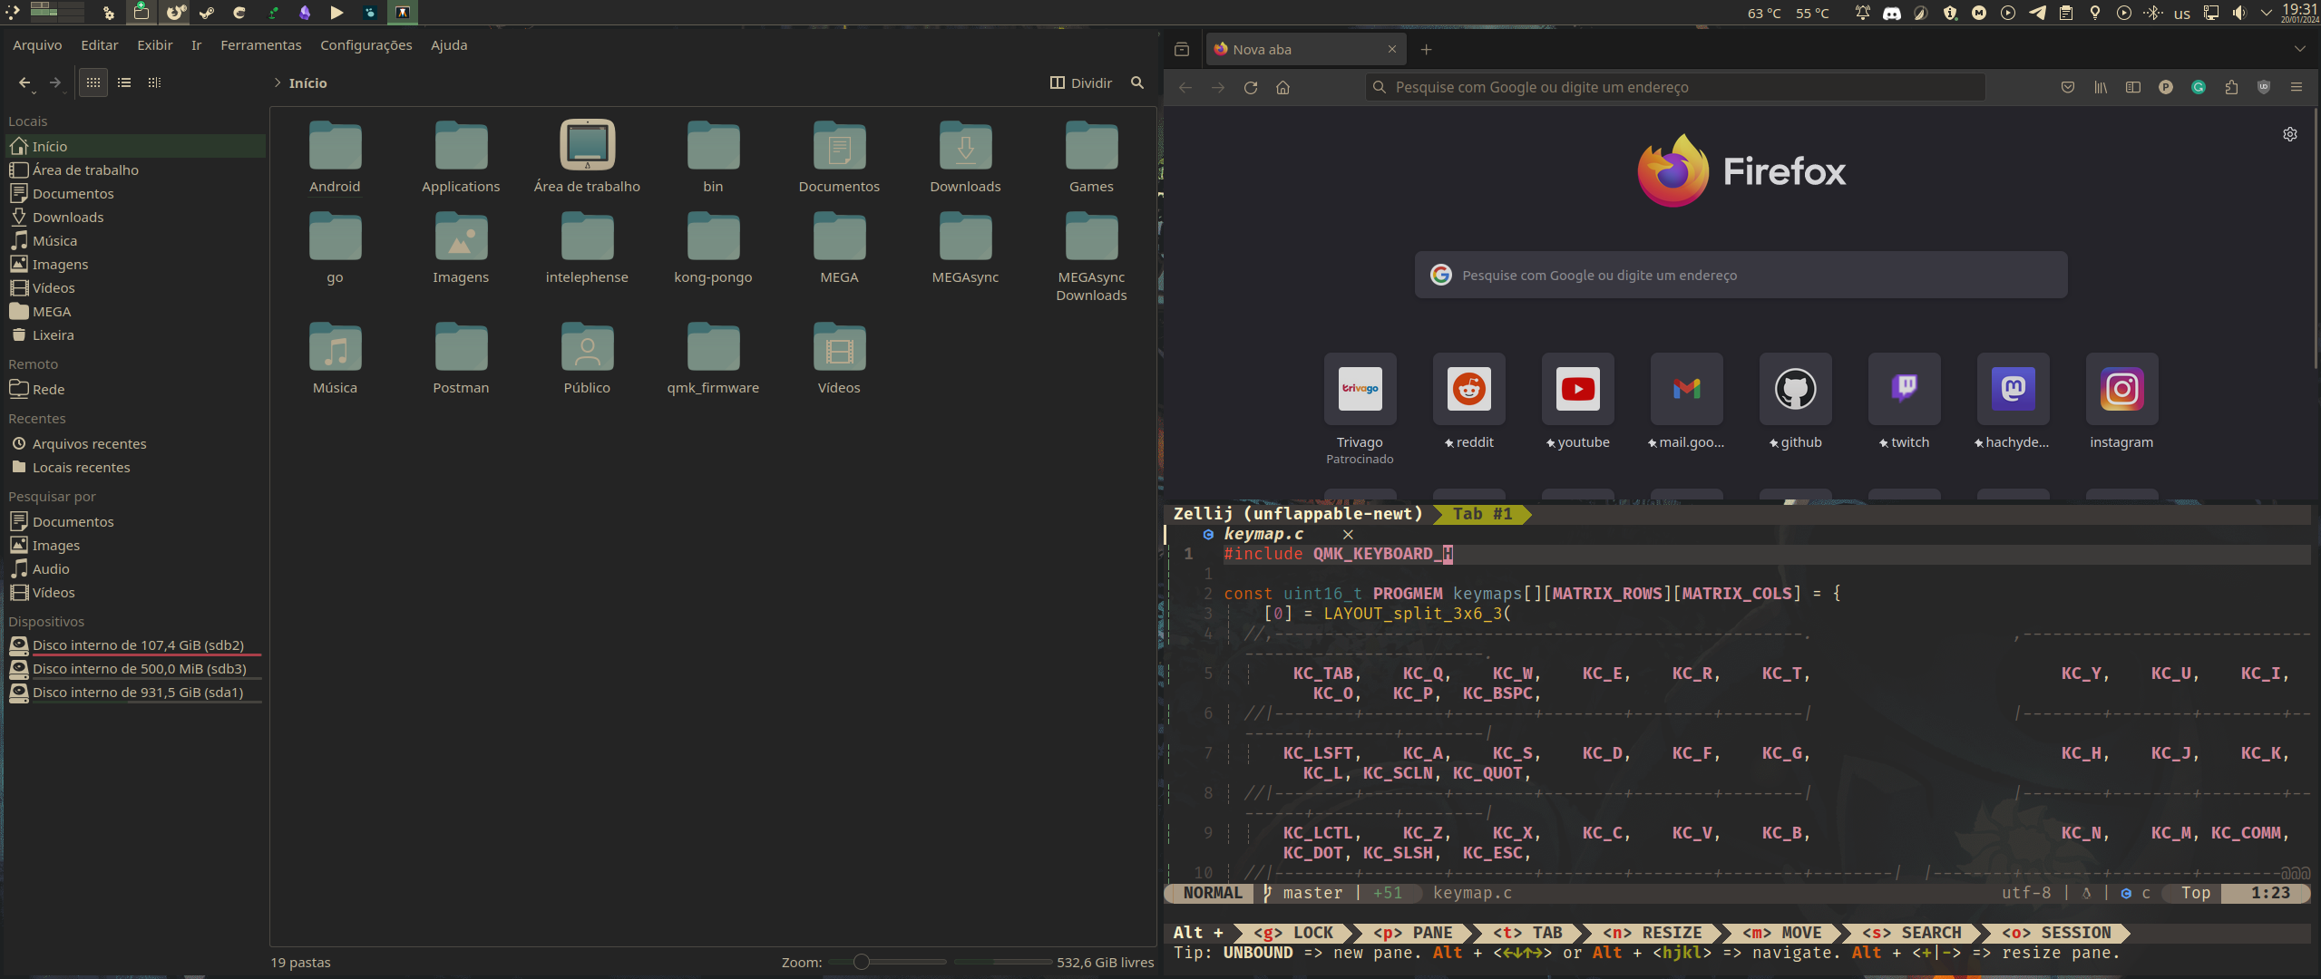The height and width of the screenshot is (979, 2321).
Task: Open list all tabs chevron in Firefox
Action: pyautogui.click(x=2299, y=49)
